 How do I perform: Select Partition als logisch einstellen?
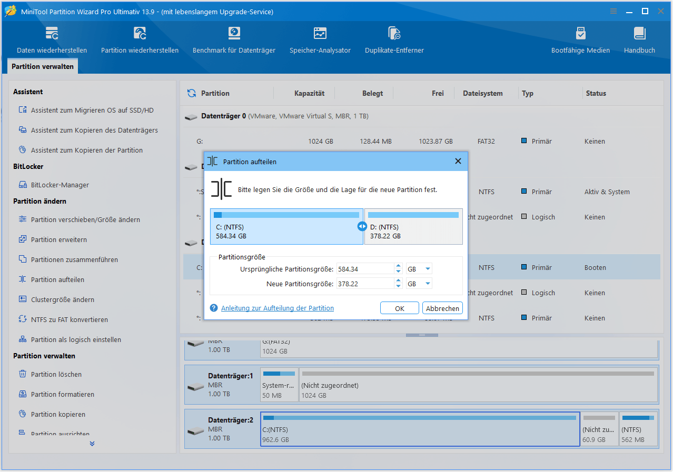pos(75,339)
